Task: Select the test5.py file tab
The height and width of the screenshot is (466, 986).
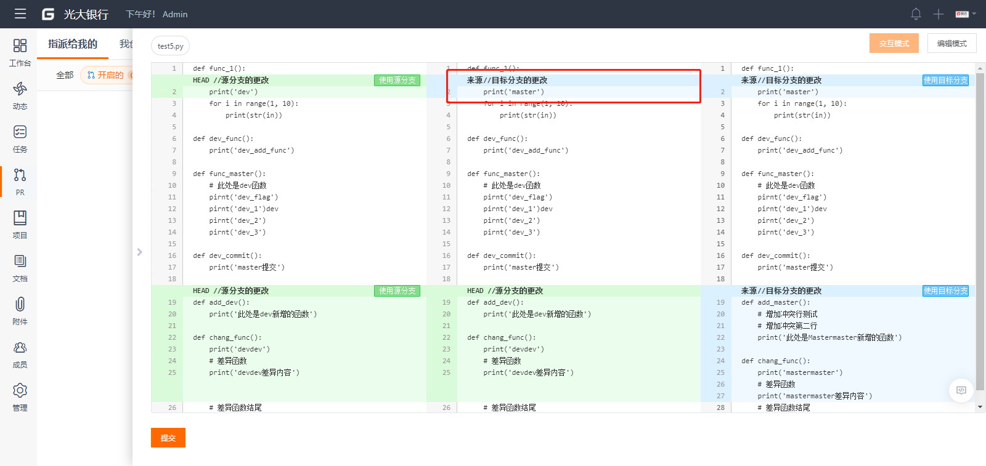Action: tap(170, 46)
